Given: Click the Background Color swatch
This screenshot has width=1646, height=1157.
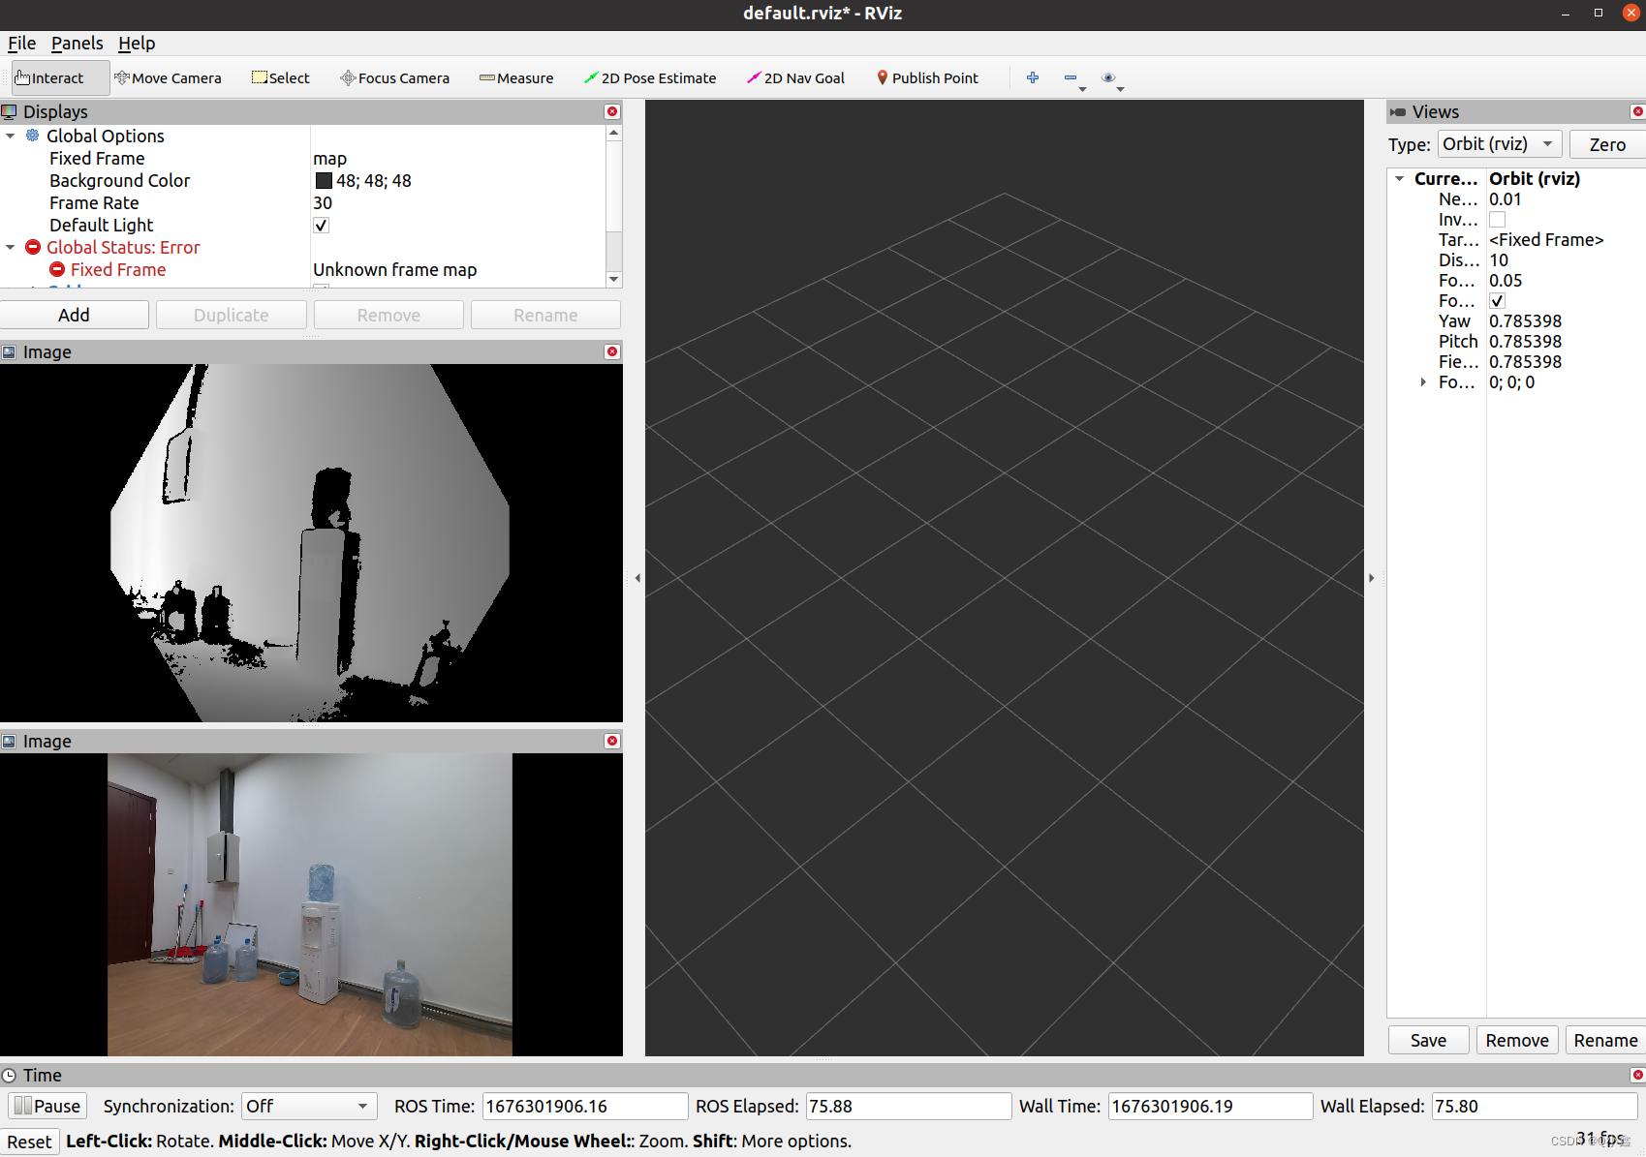Looking at the screenshot, I should [323, 180].
